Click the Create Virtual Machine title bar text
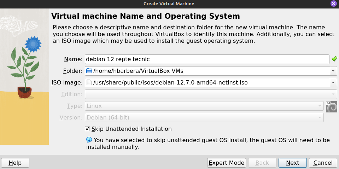This screenshot has height=169, width=339. tap(169, 4)
